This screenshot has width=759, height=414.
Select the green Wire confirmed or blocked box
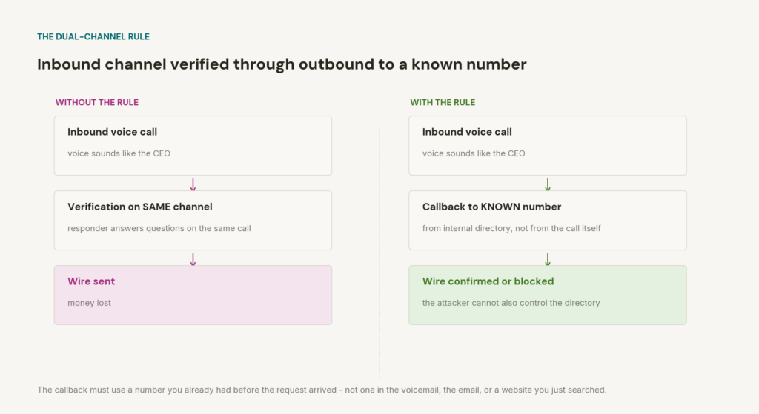pyautogui.click(x=548, y=295)
